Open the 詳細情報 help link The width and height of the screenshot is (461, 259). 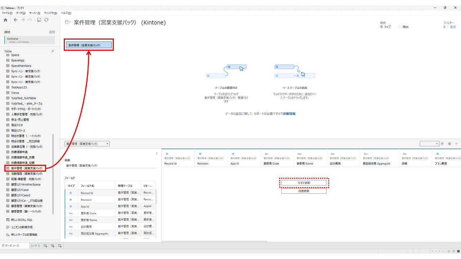[x=289, y=114]
